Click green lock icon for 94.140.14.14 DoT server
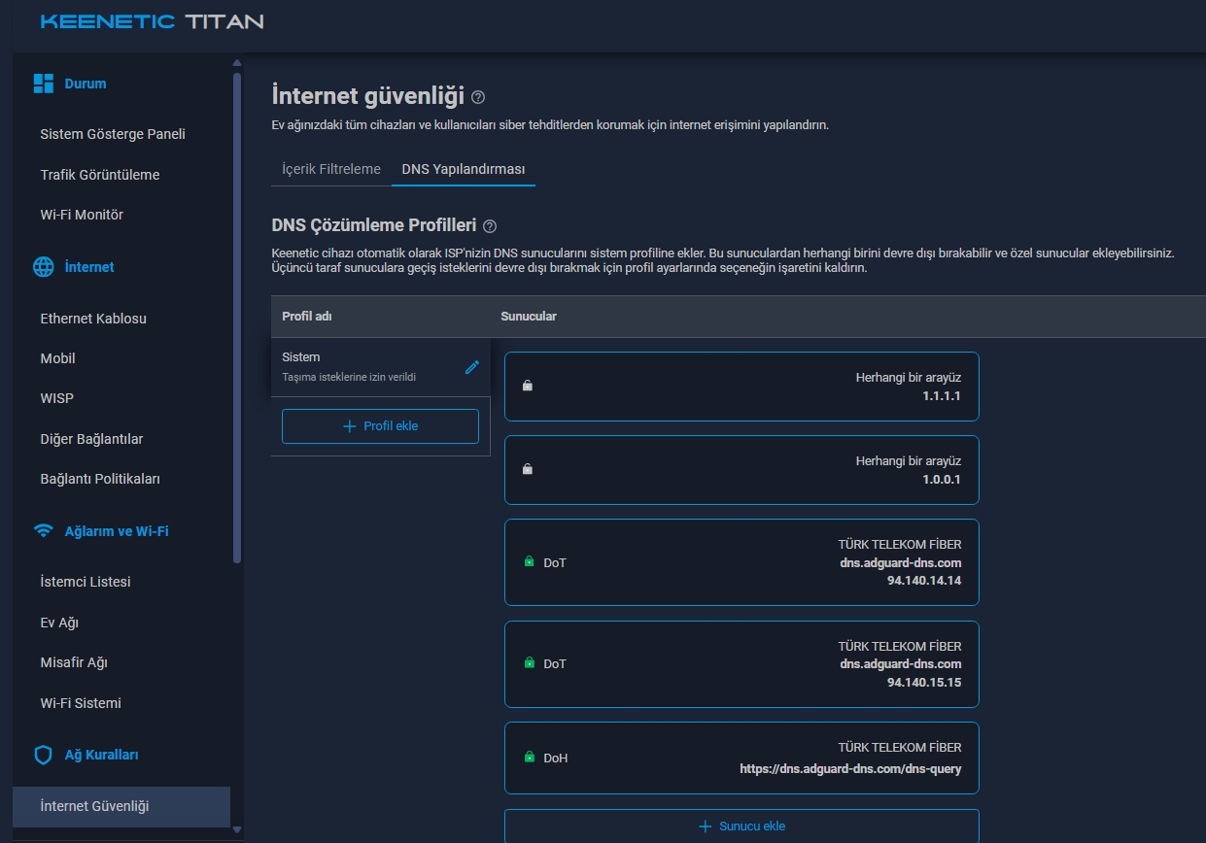1206x843 pixels. click(530, 561)
